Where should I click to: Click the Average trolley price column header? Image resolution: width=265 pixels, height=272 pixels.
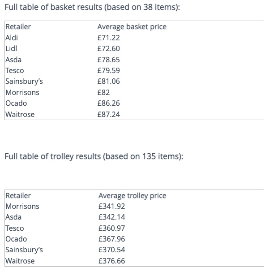(132, 196)
